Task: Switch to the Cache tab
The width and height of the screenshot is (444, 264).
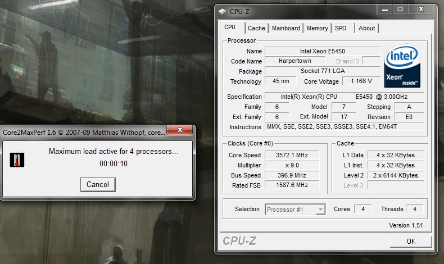Action: 256,28
